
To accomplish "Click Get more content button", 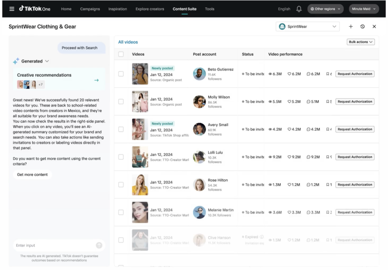I will coord(33,175).
